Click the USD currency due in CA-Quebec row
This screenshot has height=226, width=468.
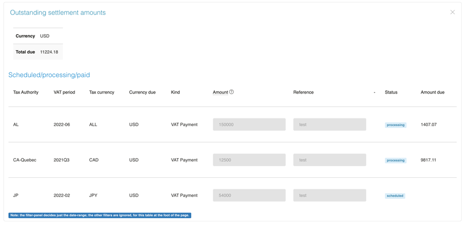tap(134, 160)
